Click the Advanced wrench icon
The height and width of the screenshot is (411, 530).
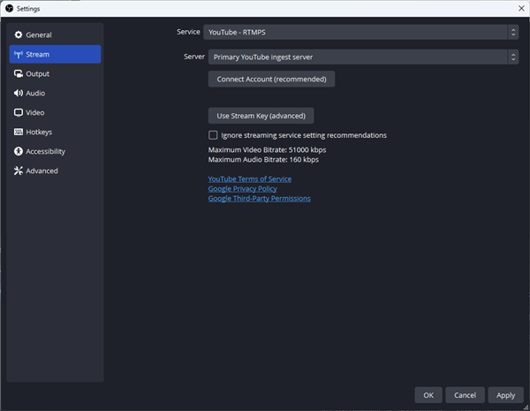[18, 171]
